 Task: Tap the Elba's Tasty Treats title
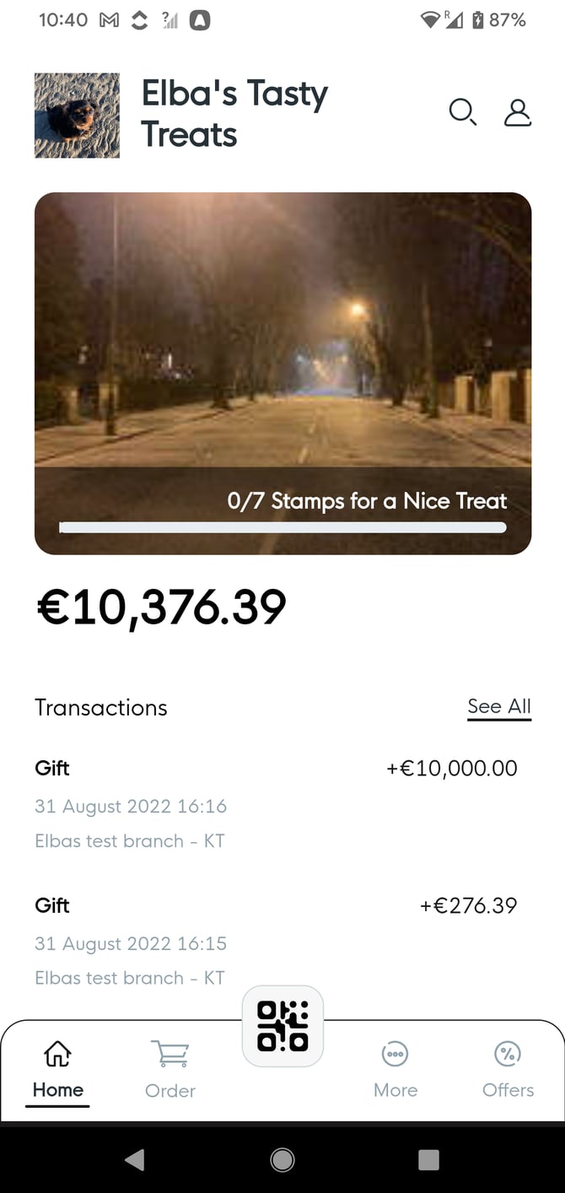click(x=234, y=114)
